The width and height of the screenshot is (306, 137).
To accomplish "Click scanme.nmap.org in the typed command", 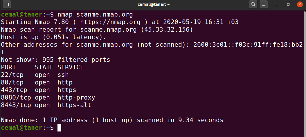I will 105,15.
